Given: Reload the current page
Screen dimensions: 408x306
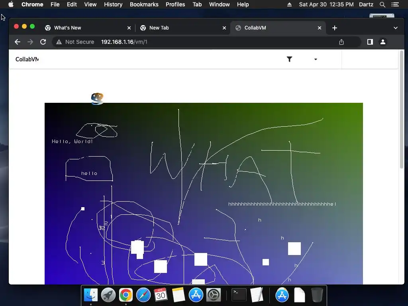Looking at the screenshot, I should (x=43, y=42).
